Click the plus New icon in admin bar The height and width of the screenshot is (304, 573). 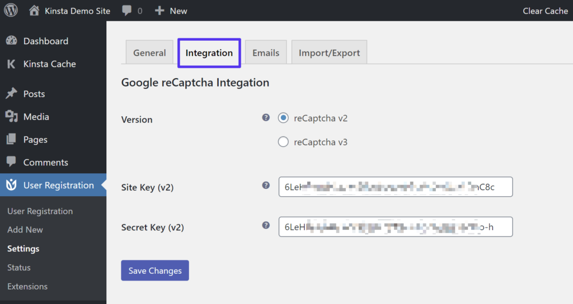pyautogui.click(x=159, y=11)
